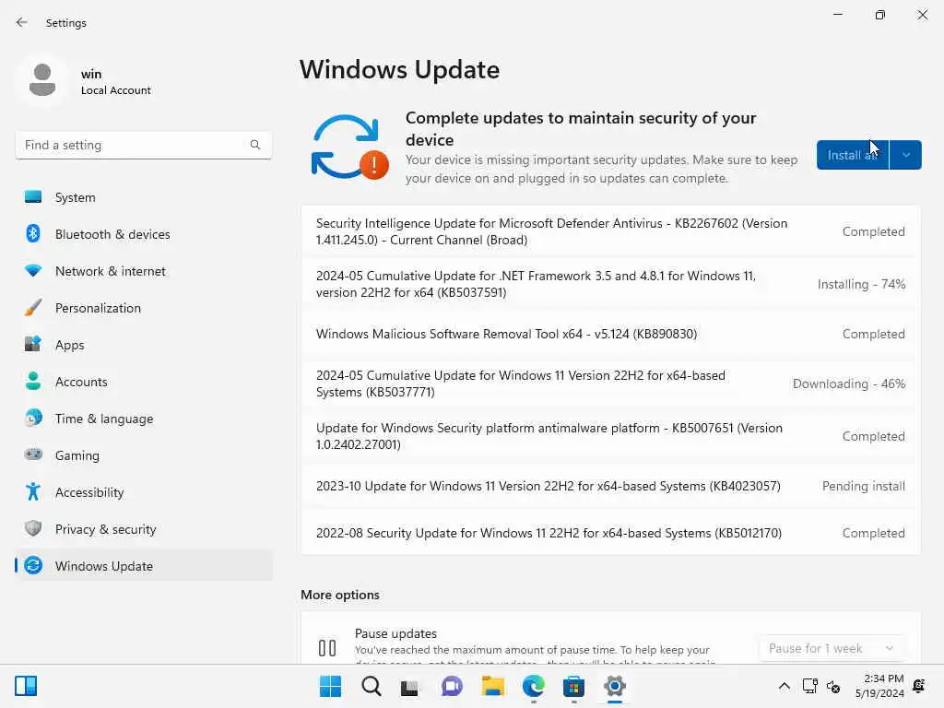Click the Pause updates option label

[x=395, y=633]
